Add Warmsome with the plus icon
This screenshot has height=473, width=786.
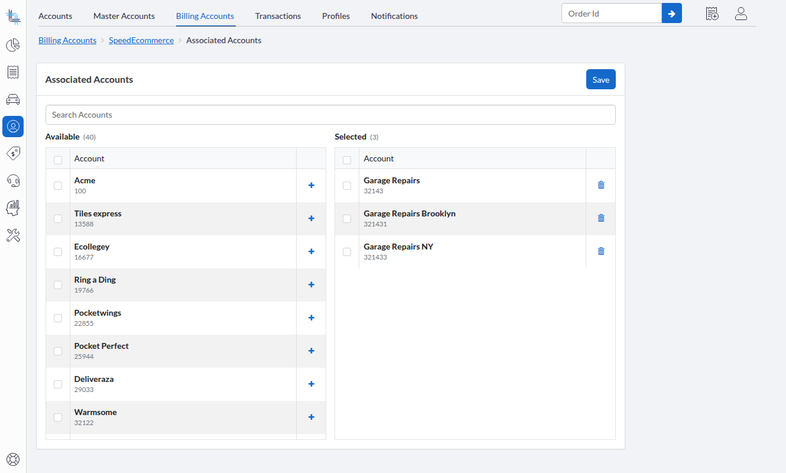[311, 417]
